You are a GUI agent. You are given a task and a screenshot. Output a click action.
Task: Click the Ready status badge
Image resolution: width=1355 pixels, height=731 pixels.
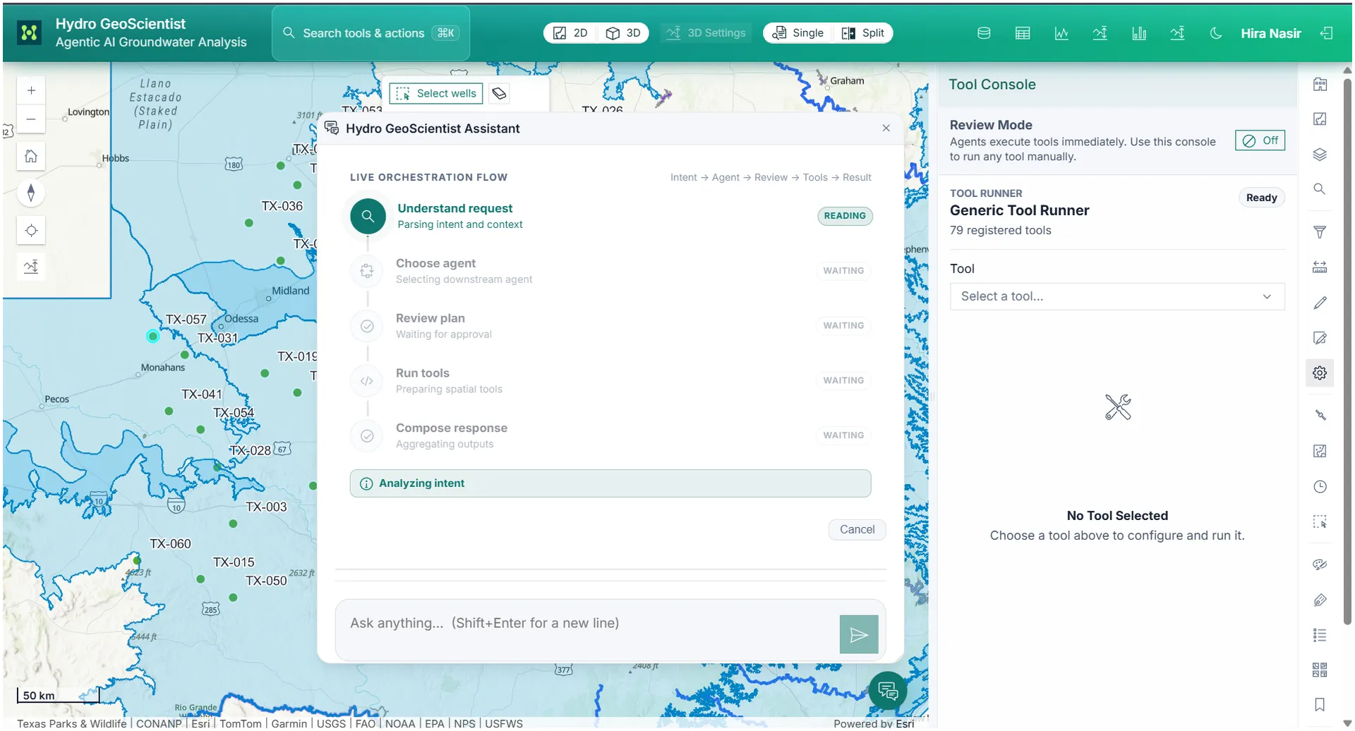1261,198
